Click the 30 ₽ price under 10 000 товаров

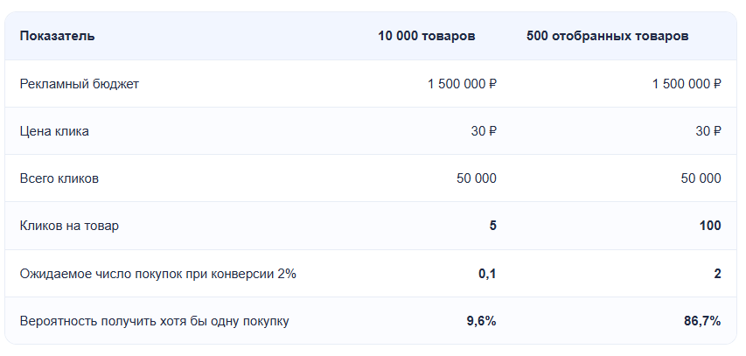(484, 131)
